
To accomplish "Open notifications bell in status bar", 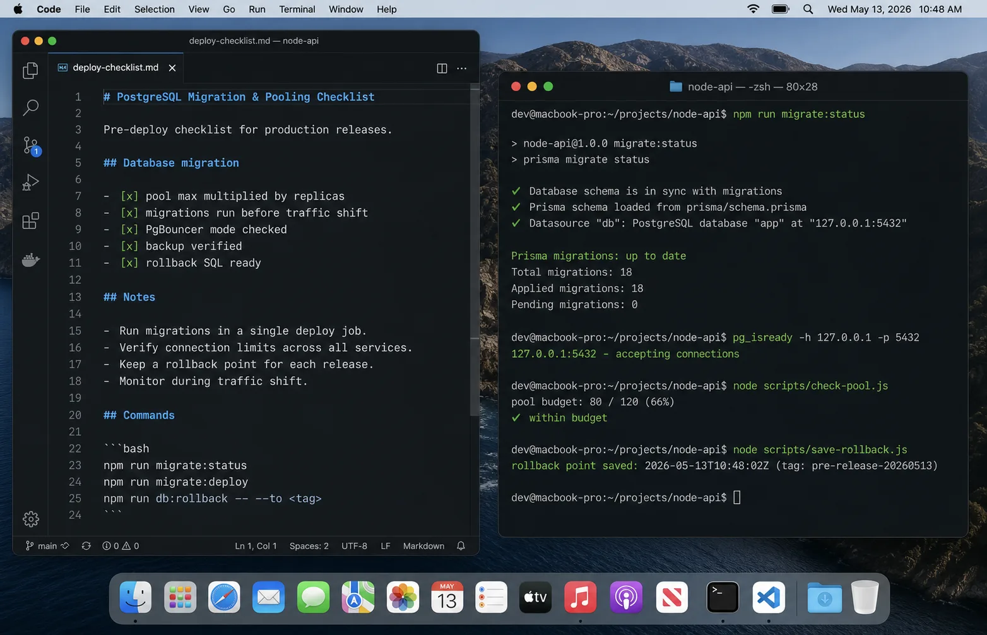I will click(x=461, y=546).
